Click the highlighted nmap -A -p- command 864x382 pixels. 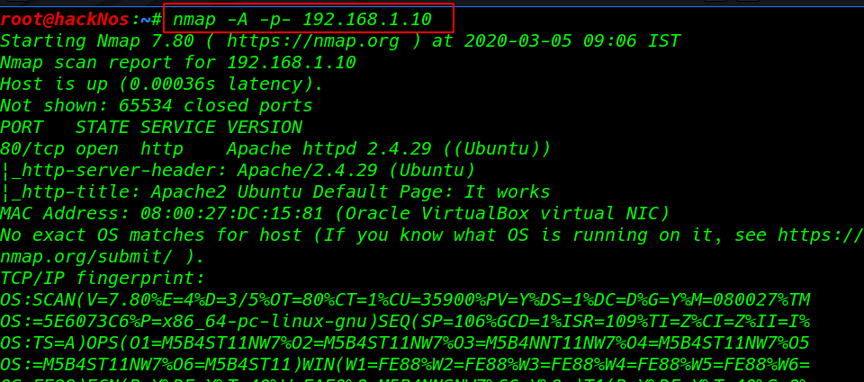coord(302,19)
